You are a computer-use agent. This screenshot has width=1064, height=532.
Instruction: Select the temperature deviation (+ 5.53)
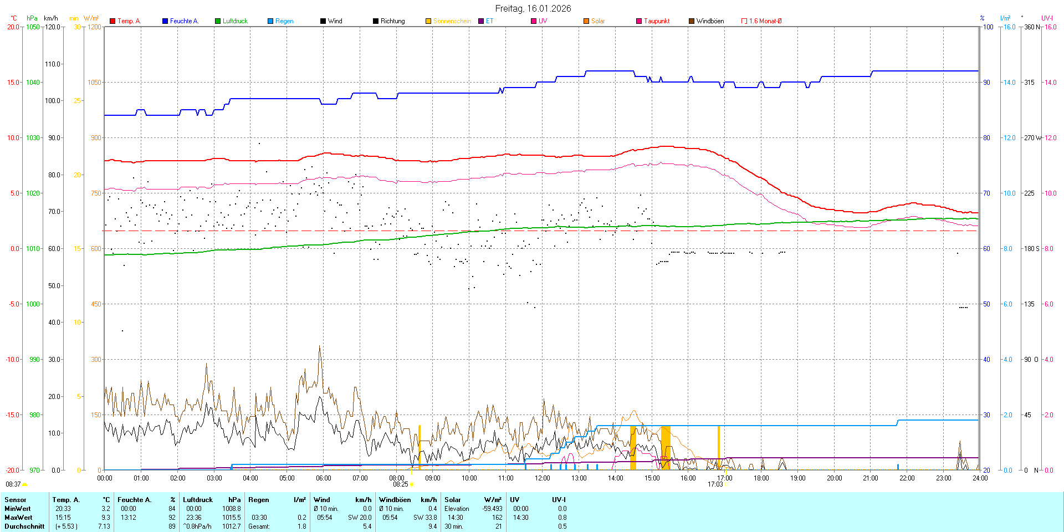click(x=66, y=526)
